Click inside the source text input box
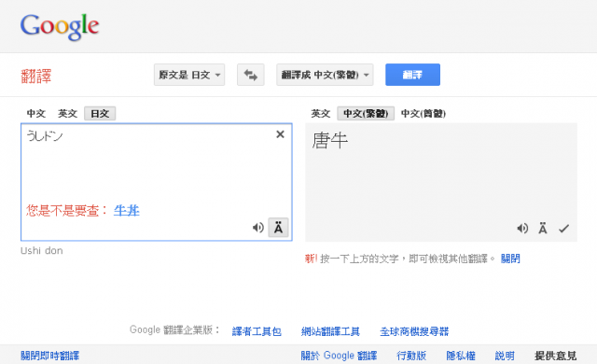The width and height of the screenshot is (597, 364). pos(157,182)
